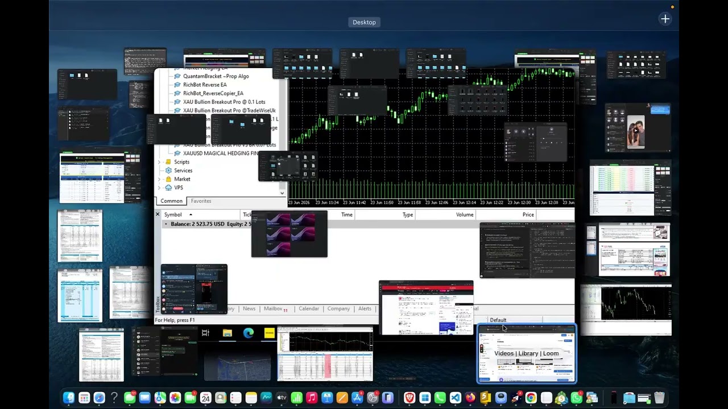The image size is (728, 409).
Task: Sort trades by Volume column header
Action: click(x=465, y=215)
